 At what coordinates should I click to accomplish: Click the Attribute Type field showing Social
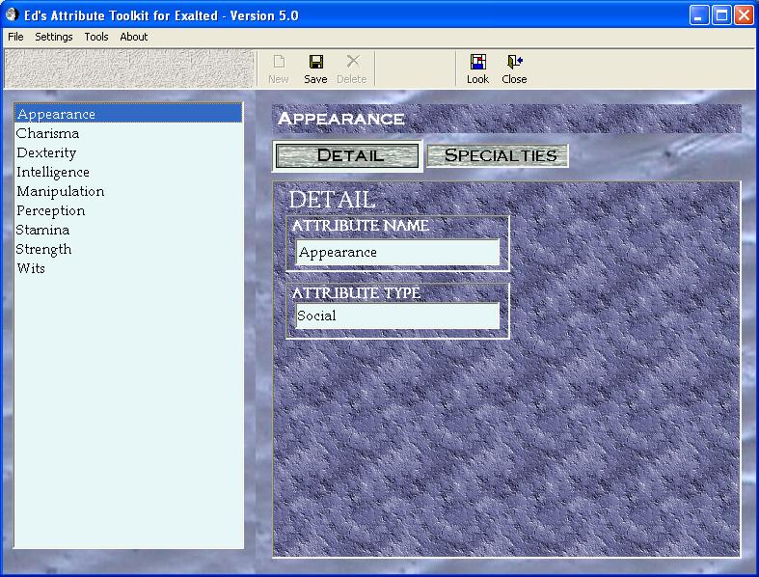pos(397,316)
